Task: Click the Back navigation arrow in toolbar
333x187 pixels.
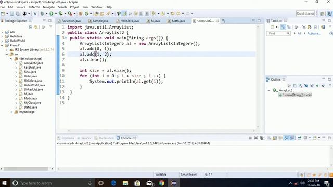Action: (x=178, y=14)
